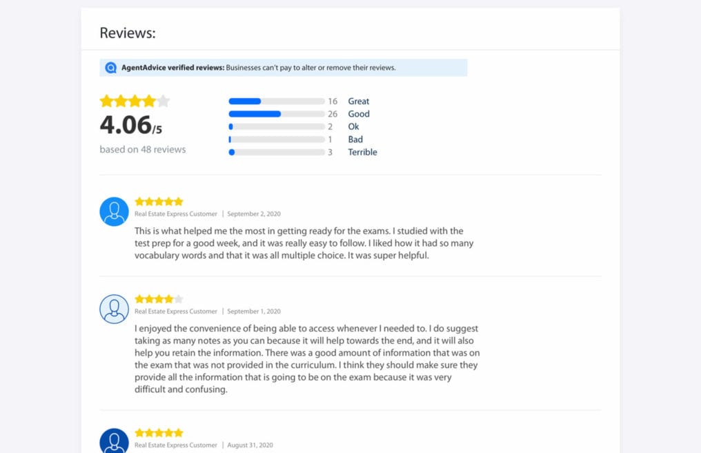
Task: Click the 4.06/5 overall score
Action: click(x=130, y=125)
